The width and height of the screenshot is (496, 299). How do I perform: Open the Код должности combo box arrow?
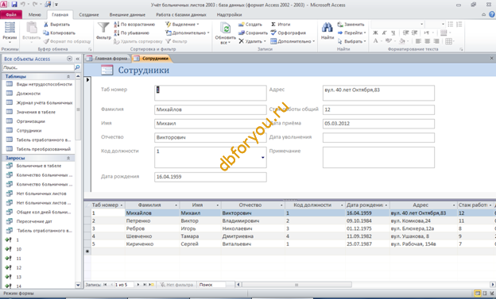pos(263,157)
